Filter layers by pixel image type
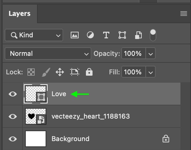The width and height of the screenshot is (191, 150). (x=75, y=35)
